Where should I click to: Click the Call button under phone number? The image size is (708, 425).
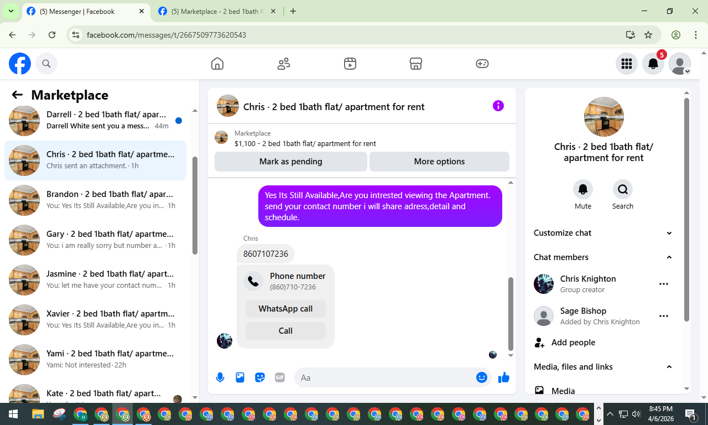(x=285, y=331)
